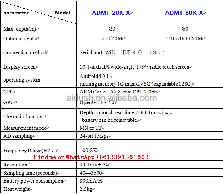Select the '10.1-inch IPS wide-angle' description

click(x=134, y=67)
